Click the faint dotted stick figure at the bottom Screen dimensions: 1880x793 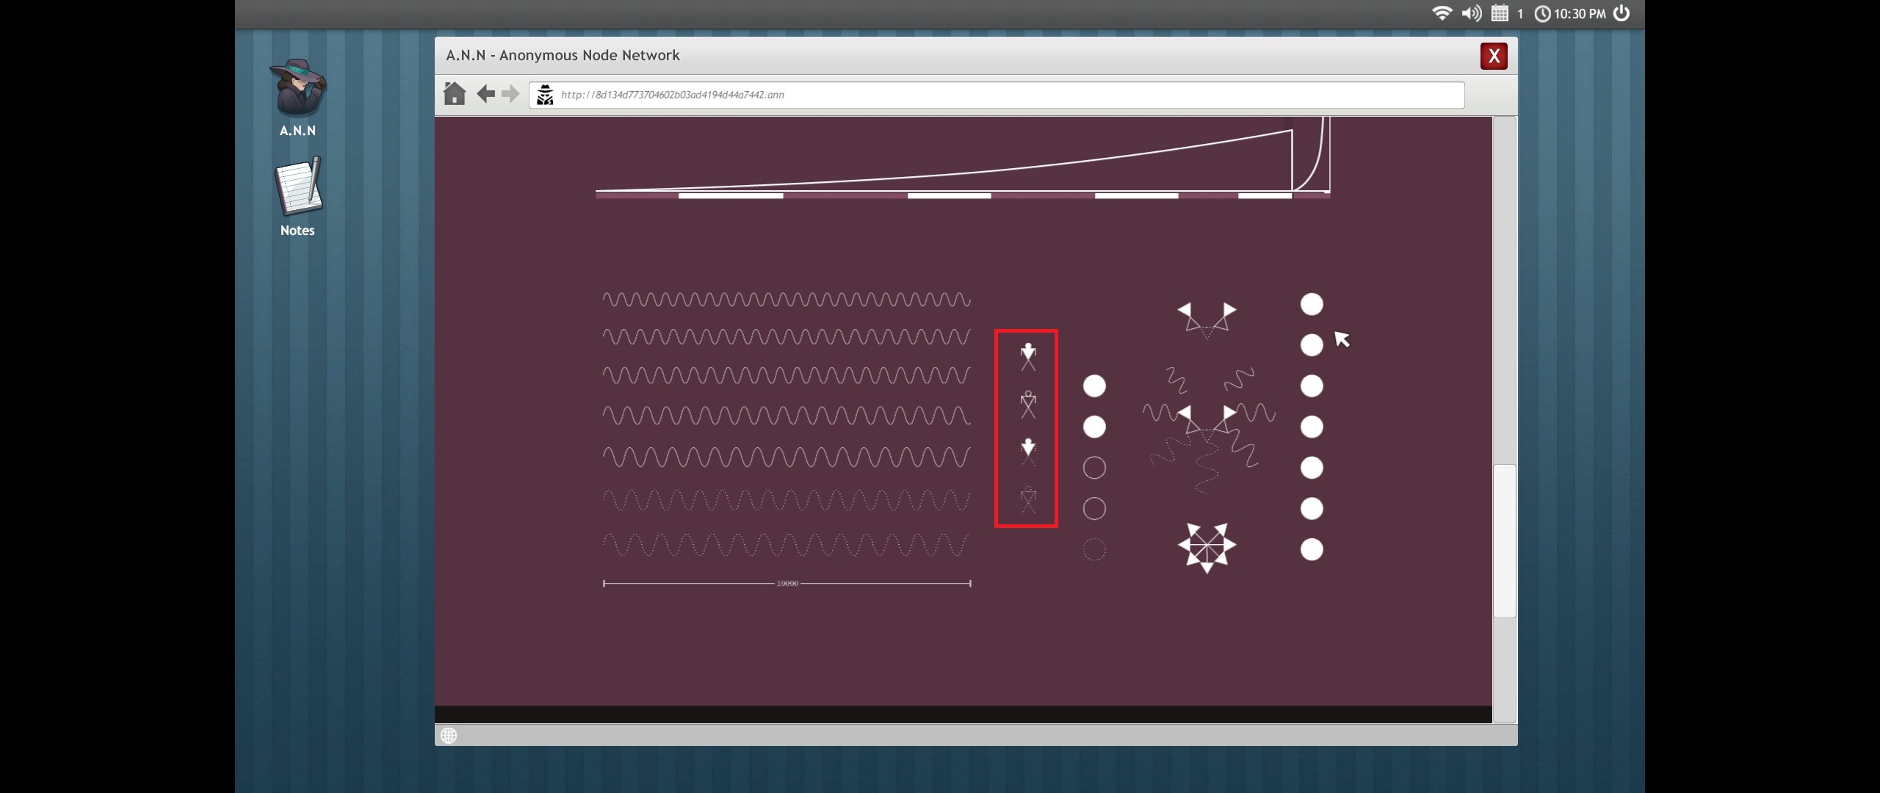coord(1028,500)
